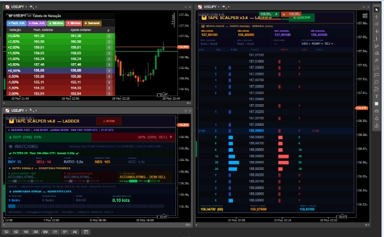Click the calendar date-range icon

click(x=86, y=232)
